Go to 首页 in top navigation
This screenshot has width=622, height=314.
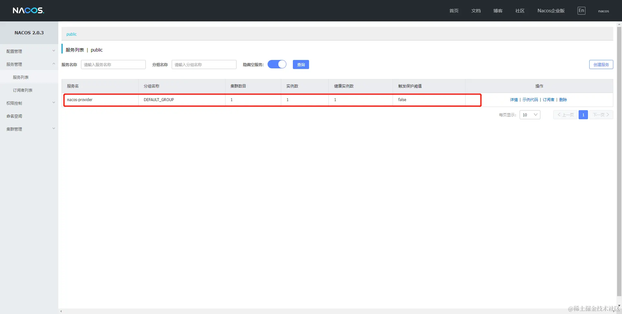tap(454, 11)
